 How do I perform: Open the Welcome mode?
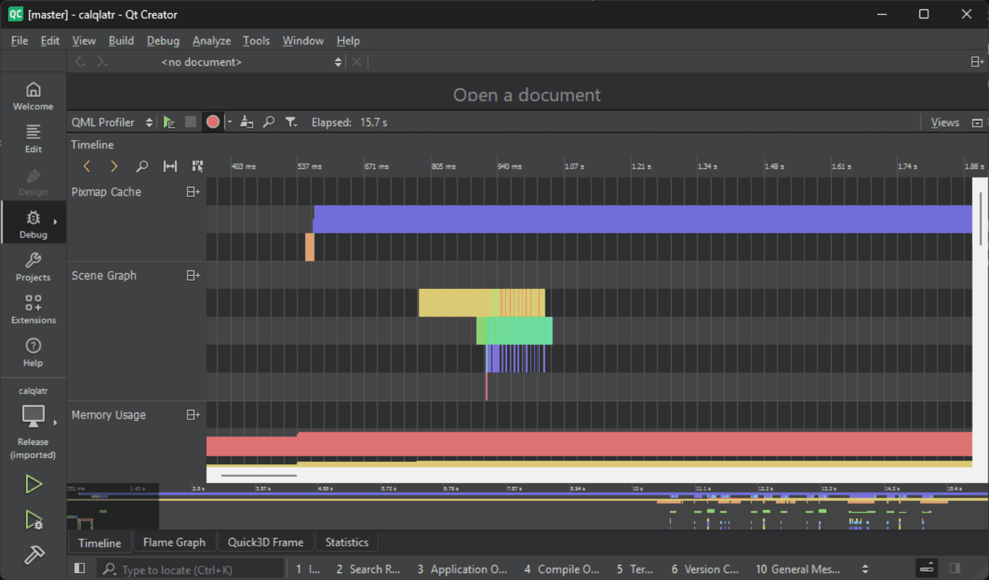coord(33,96)
